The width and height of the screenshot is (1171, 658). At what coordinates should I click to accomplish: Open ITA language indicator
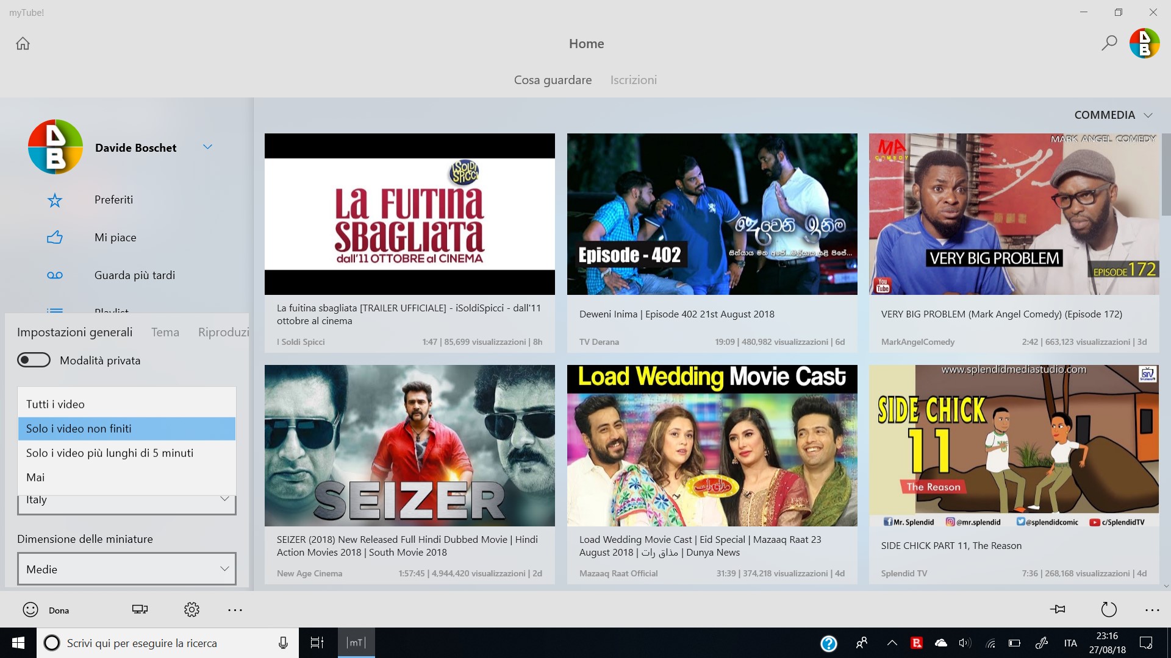point(1070,643)
